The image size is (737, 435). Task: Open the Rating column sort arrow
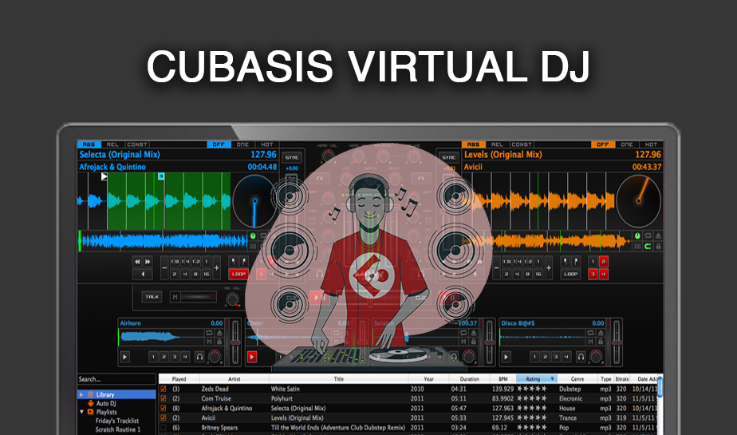[552, 378]
